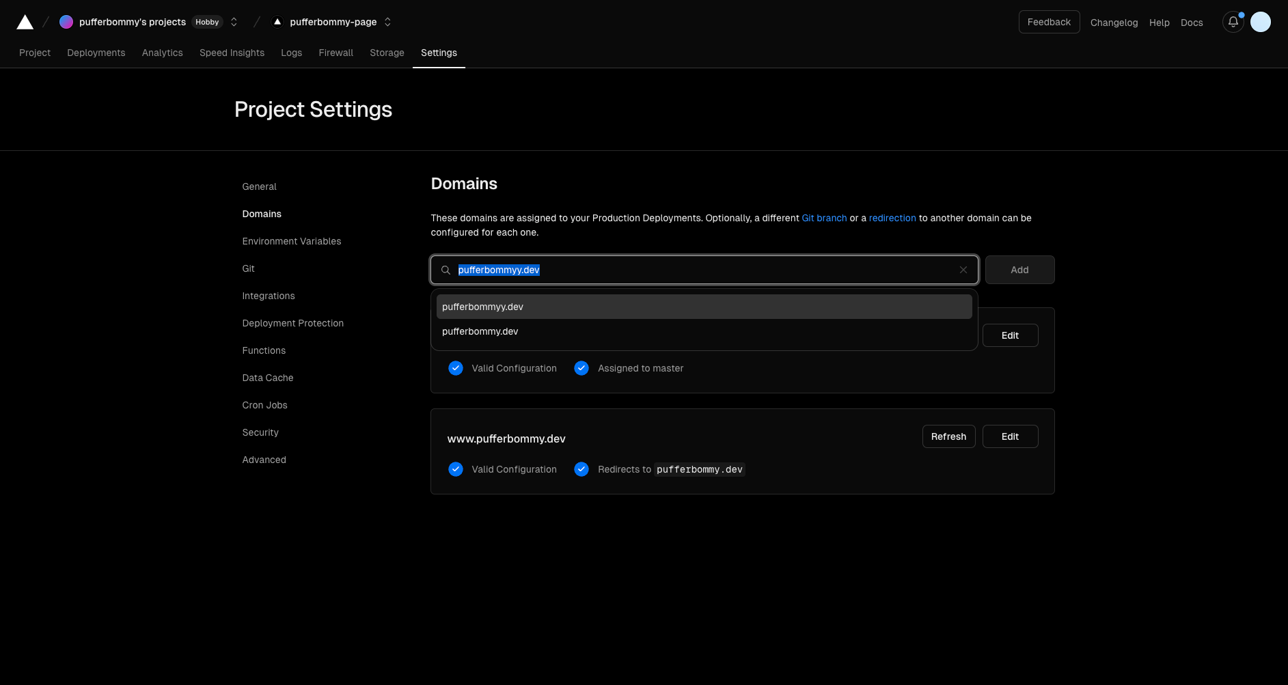
Task: Open the Docs link
Action: [x=1192, y=23]
